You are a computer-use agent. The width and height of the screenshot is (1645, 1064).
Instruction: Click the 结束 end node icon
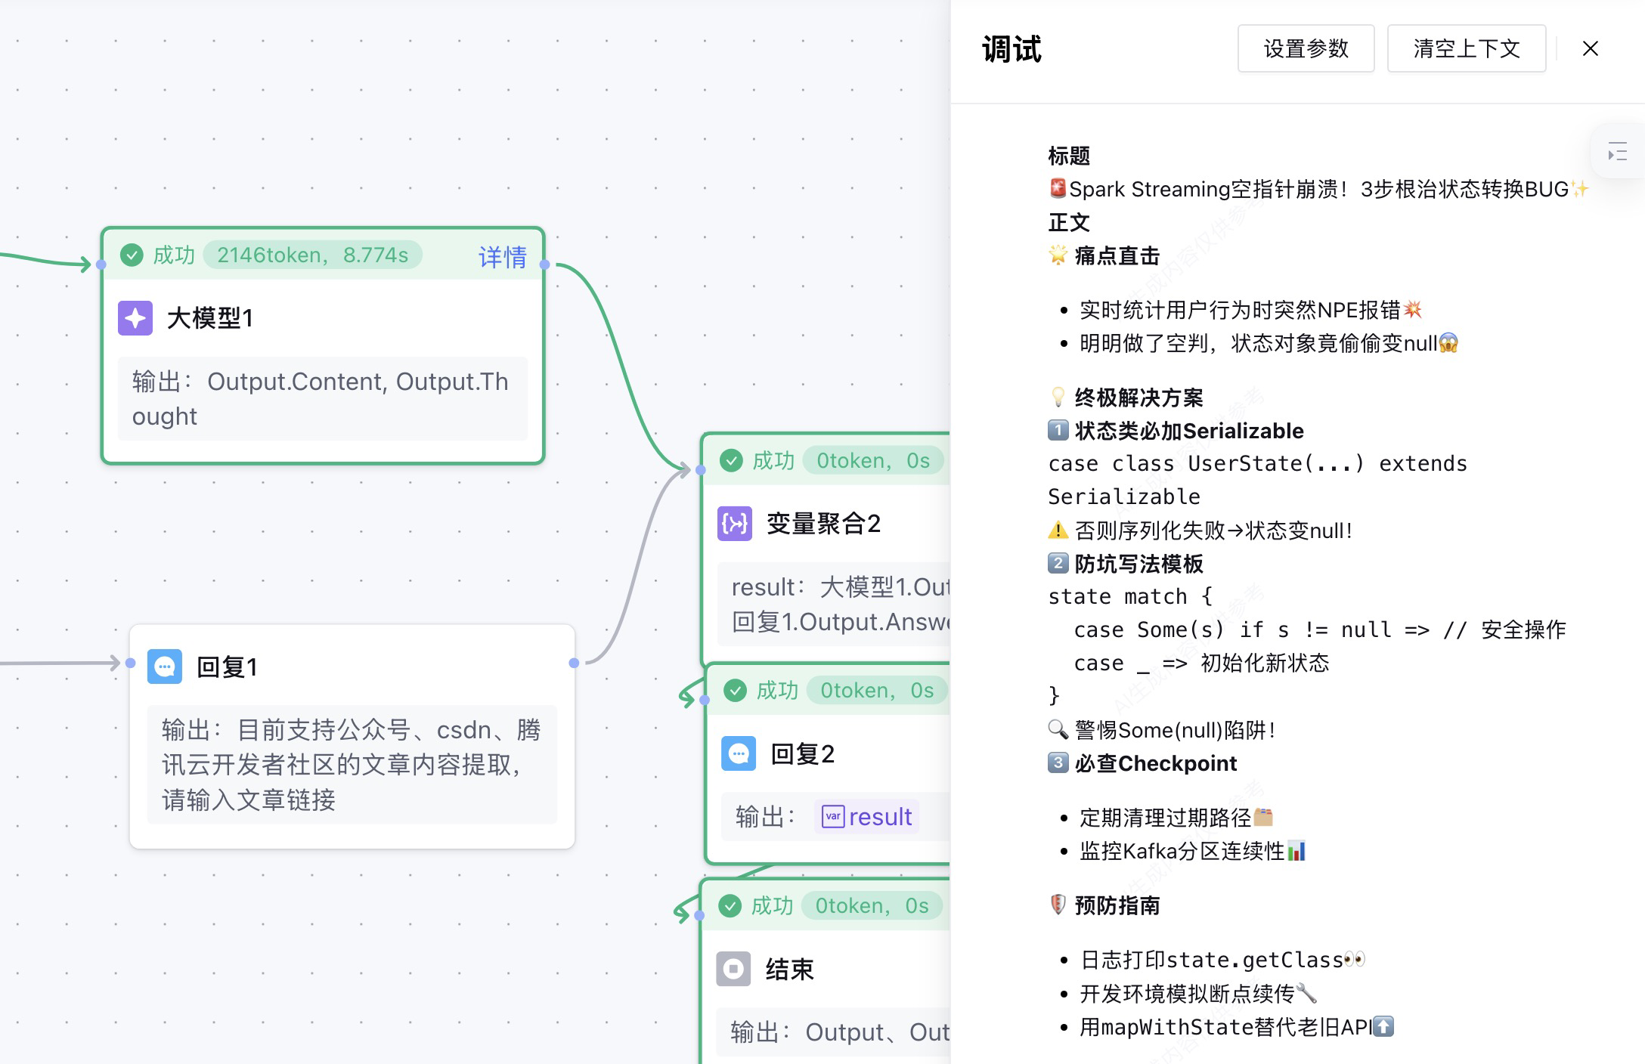[733, 969]
